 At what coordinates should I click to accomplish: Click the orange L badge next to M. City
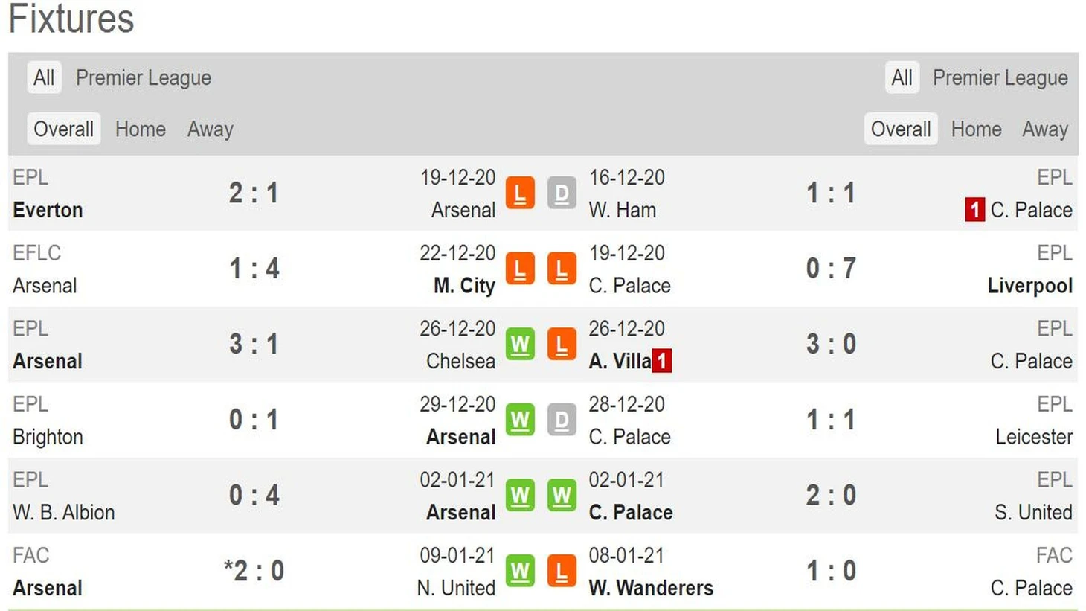pos(520,269)
